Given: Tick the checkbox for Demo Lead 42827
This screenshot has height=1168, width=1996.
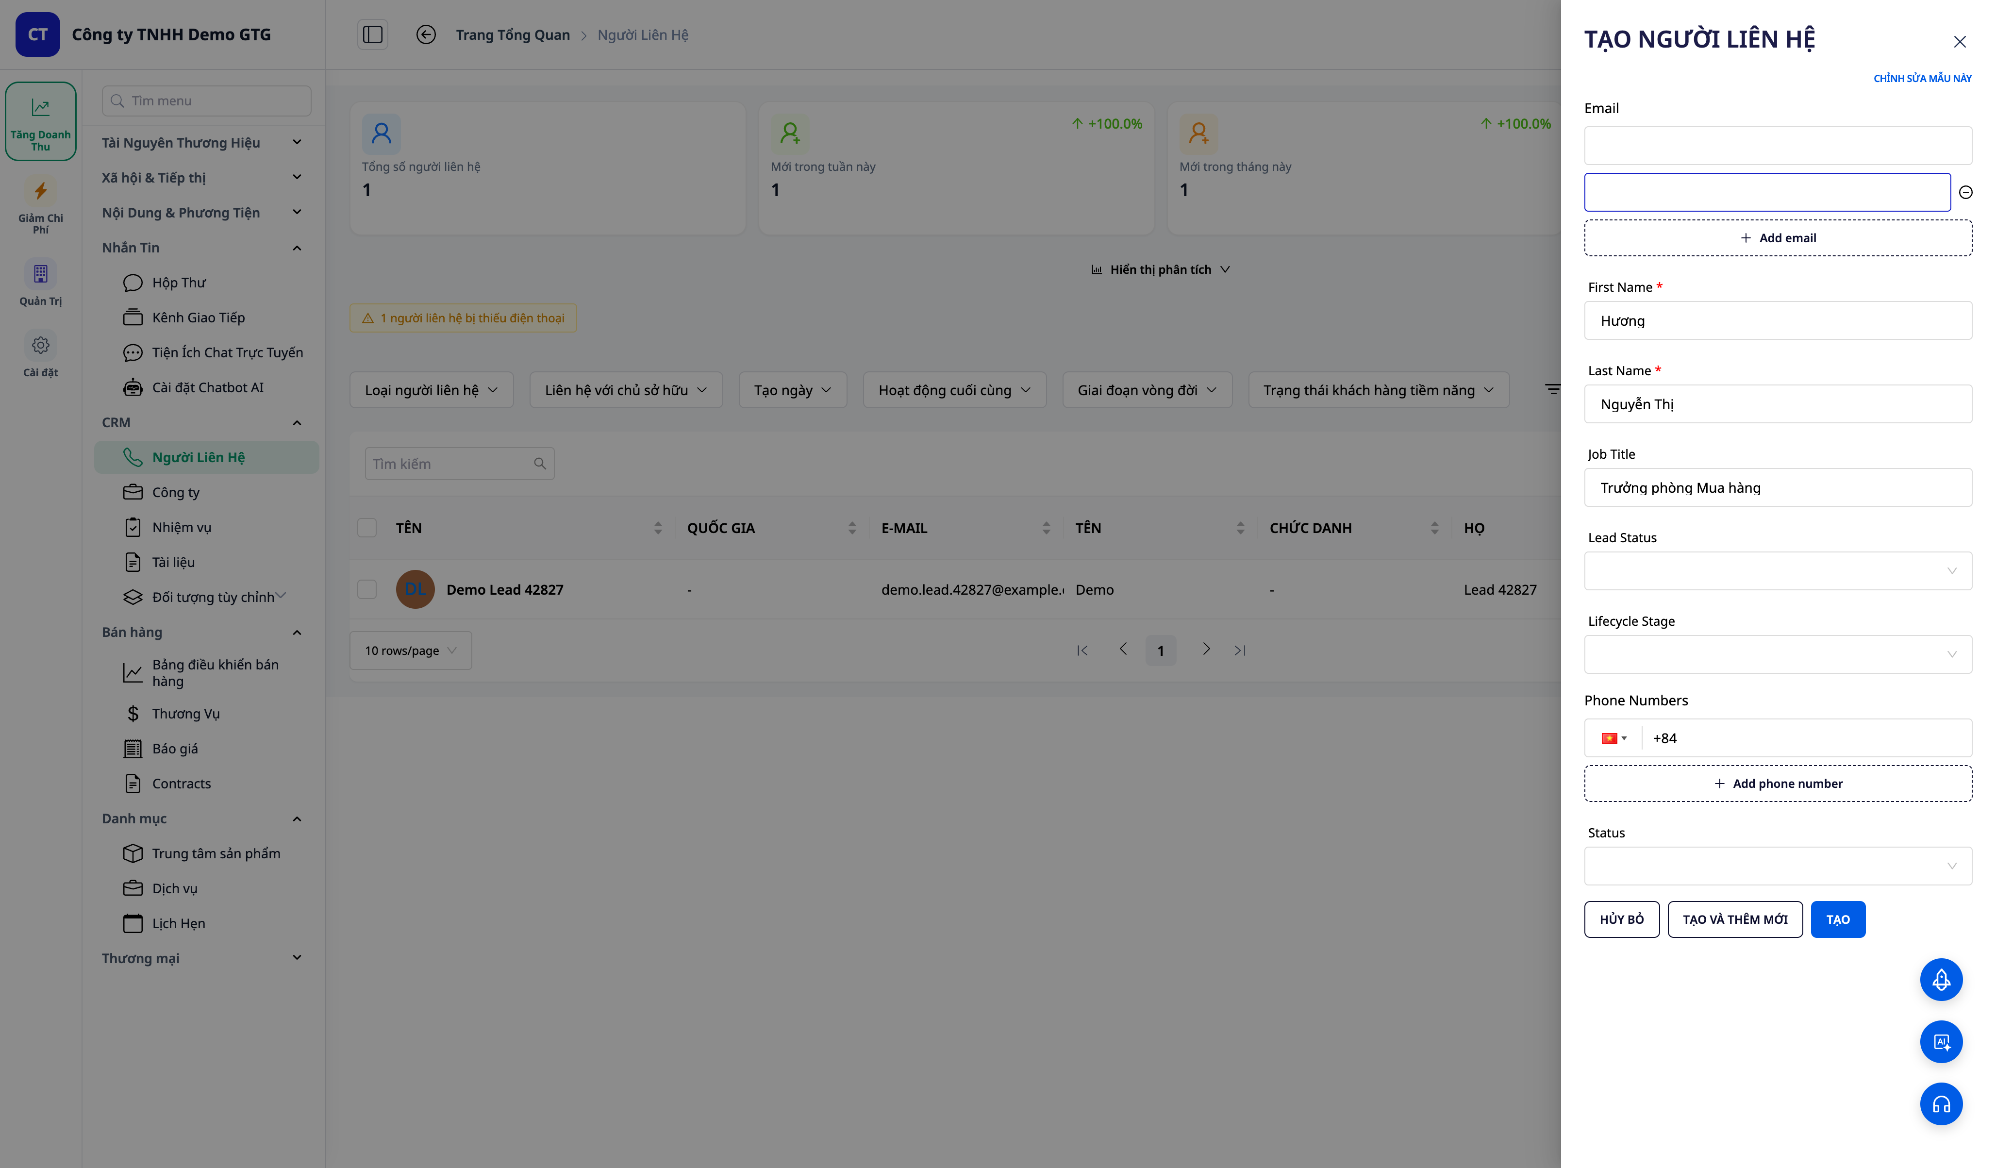Looking at the screenshot, I should pyautogui.click(x=366, y=589).
